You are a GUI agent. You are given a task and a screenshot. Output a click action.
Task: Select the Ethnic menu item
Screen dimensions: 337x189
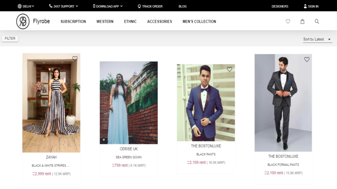point(130,22)
